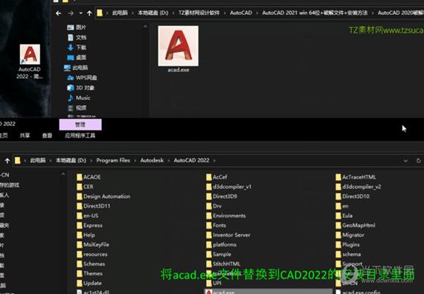The width and height of the screenshot is (424, 294).
Task: Open recent locations dropdown in upper window
Action: tap(80, 13)
